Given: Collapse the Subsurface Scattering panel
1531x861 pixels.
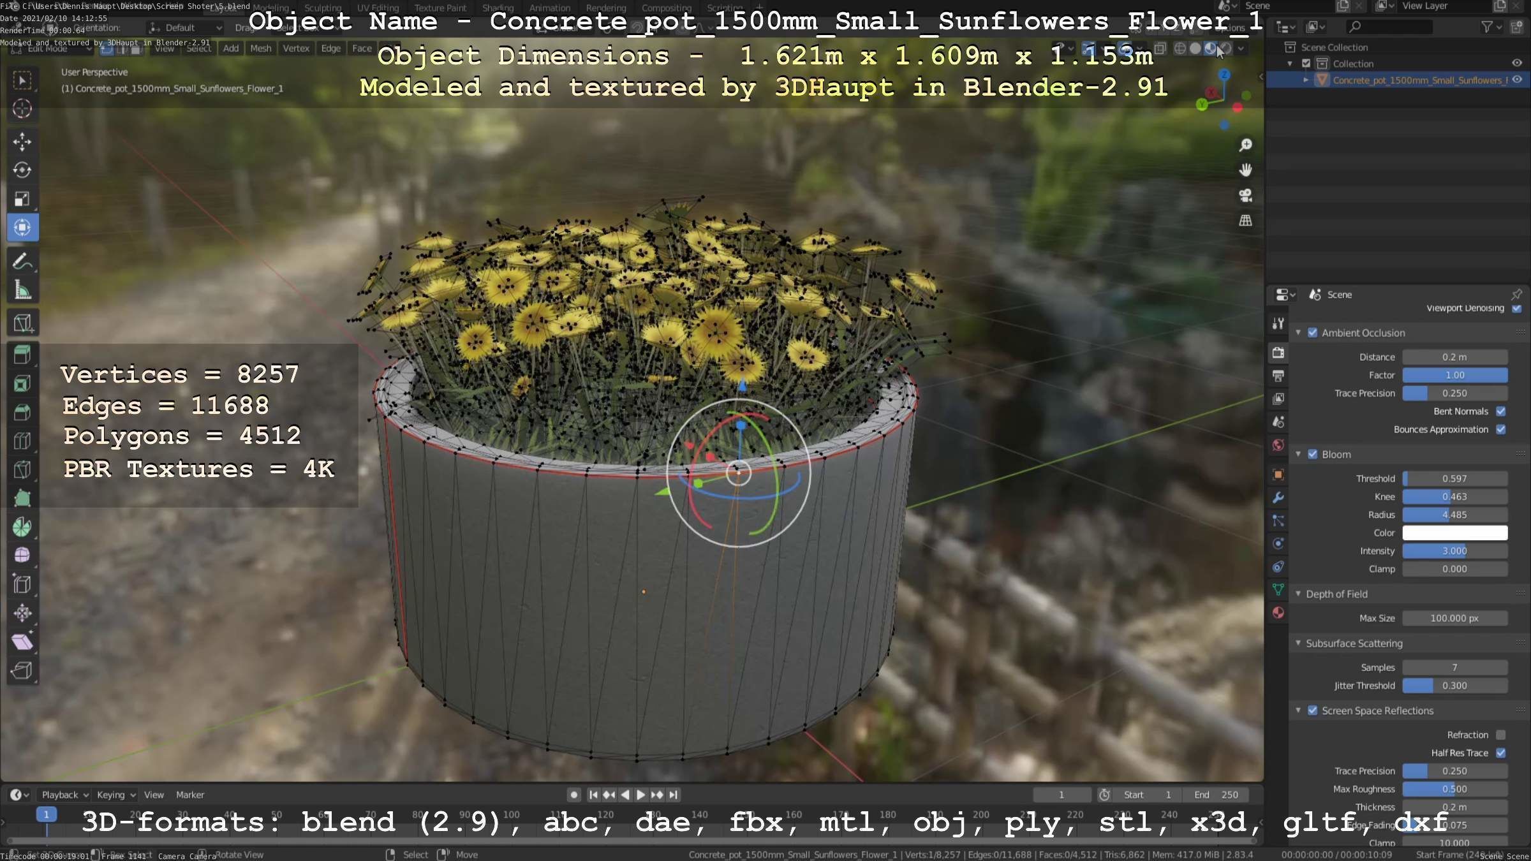Looking at the screenshot, I should click(x=1298, y=643).
